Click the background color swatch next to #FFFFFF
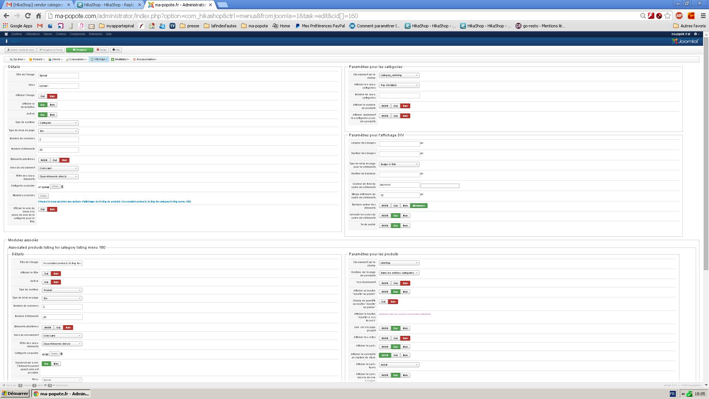This screenshot has height=399, width=709. (x=440, y=186)
